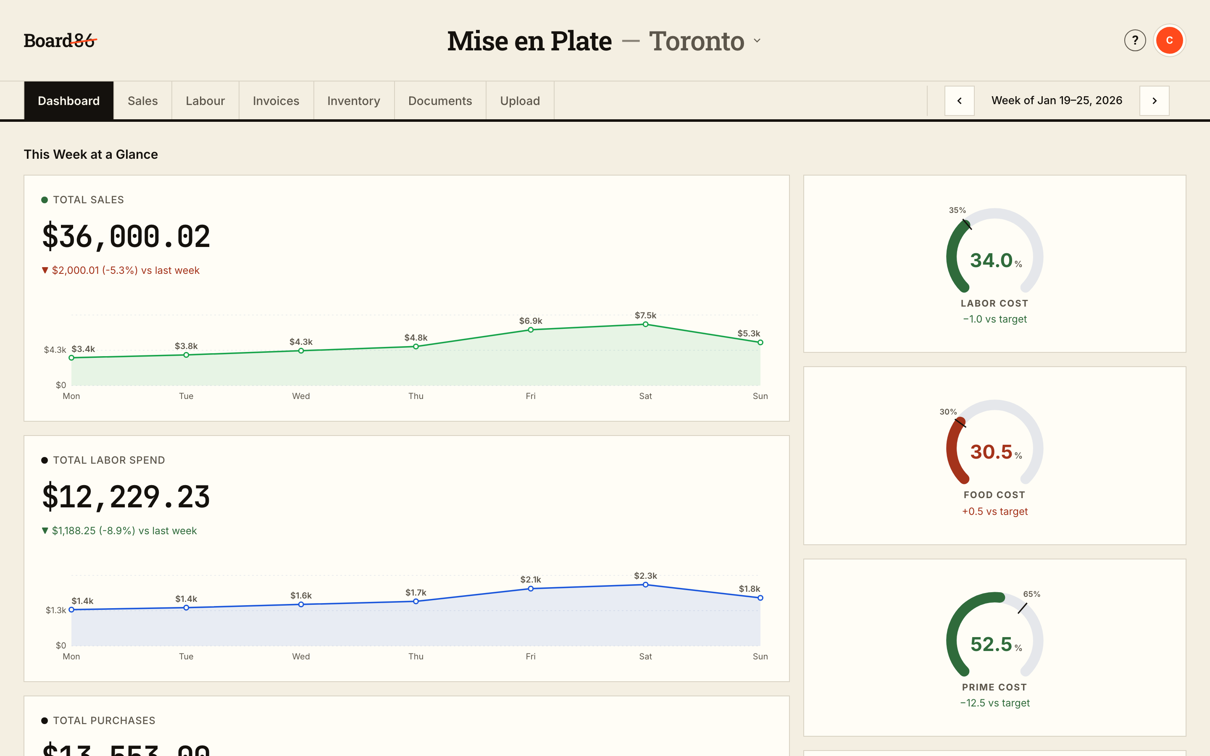The width and height of the screenshot is (1210, 756).
Task: Click the Board86 logo
Action: click(x=60, y=40)
